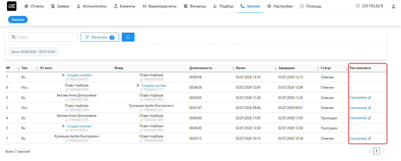The height and width of the screenshot is (161, 401).
Task: Open the Отчеты menu
Action: 34,6
